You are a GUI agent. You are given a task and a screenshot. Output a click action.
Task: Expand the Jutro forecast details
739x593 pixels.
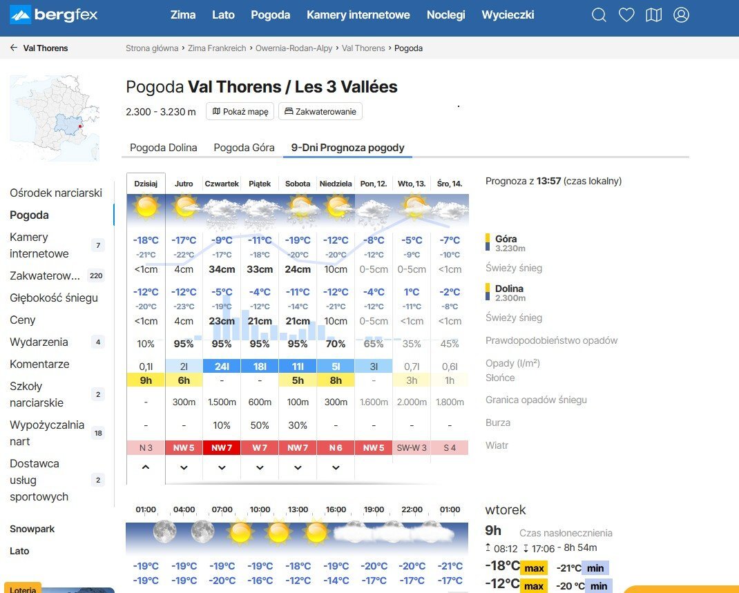184,467
